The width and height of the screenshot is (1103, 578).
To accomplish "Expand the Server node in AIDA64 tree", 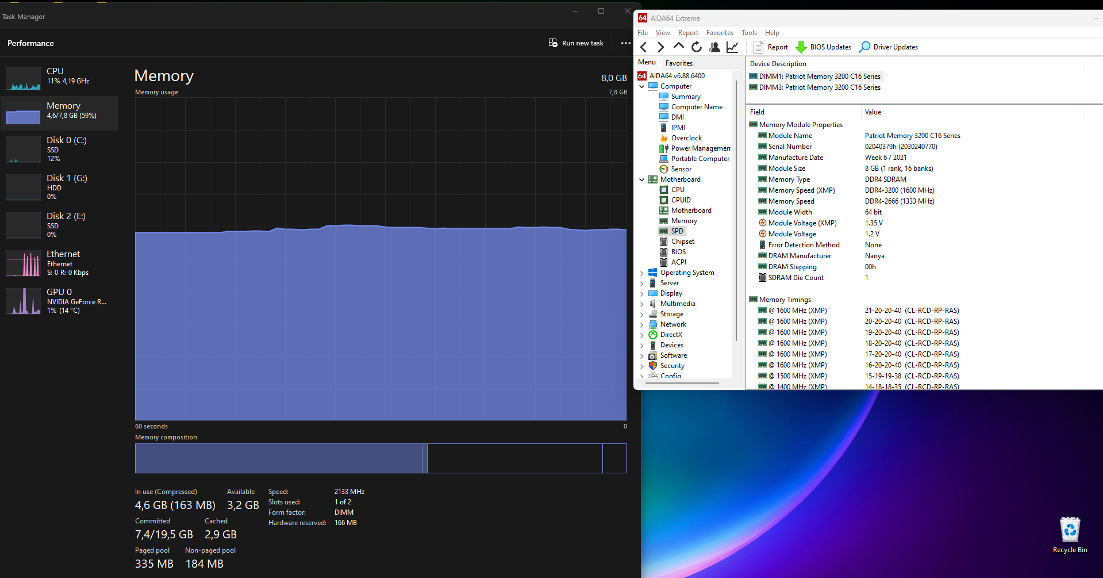I will 642,283.
